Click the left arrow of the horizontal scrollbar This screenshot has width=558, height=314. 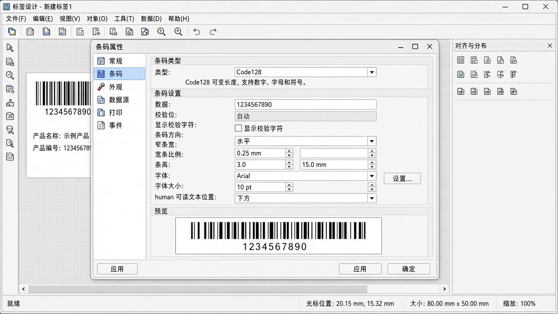point(24,289)
